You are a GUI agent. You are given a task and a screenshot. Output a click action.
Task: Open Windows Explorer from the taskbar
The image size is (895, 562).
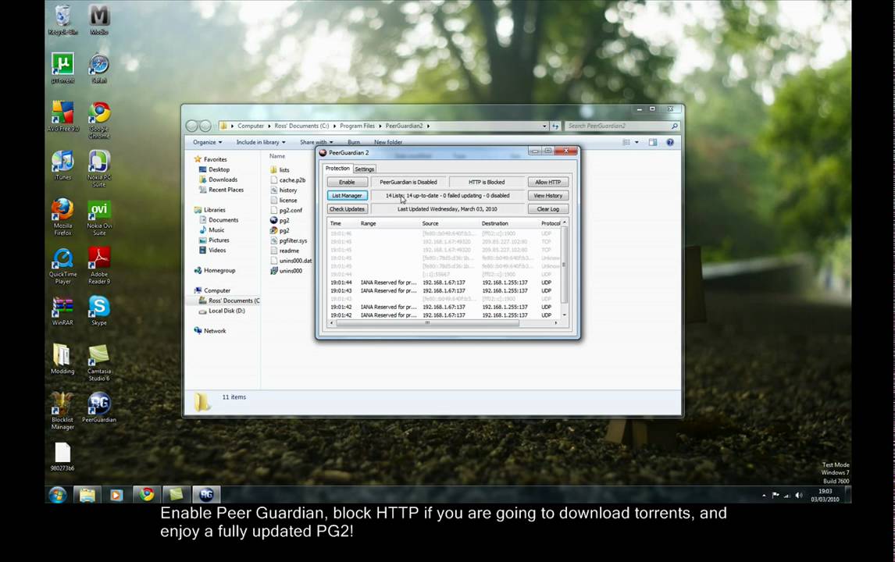pos(87,495)
